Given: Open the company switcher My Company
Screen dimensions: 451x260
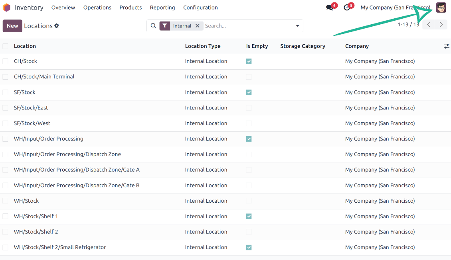Looking at the screenshot, I should (x=395, y=8).
